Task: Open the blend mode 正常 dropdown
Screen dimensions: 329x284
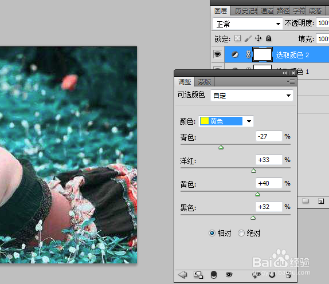Action: (x=248, y=23)
